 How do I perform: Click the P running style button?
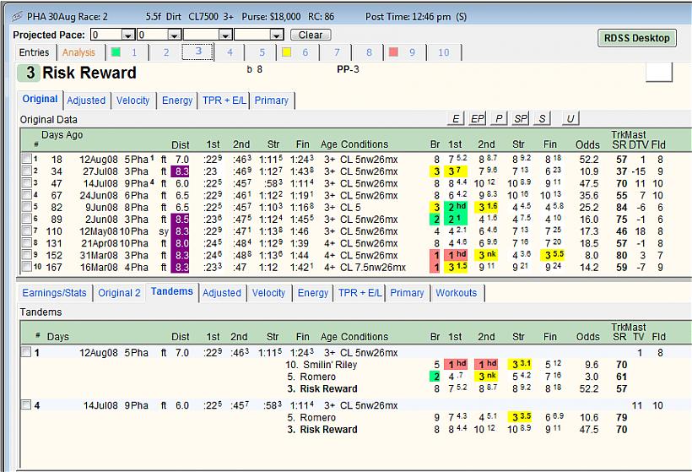pyautogui.click(x=499, y=118)
